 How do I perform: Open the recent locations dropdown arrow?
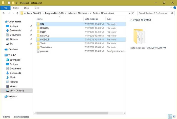(x=14, y=13)
